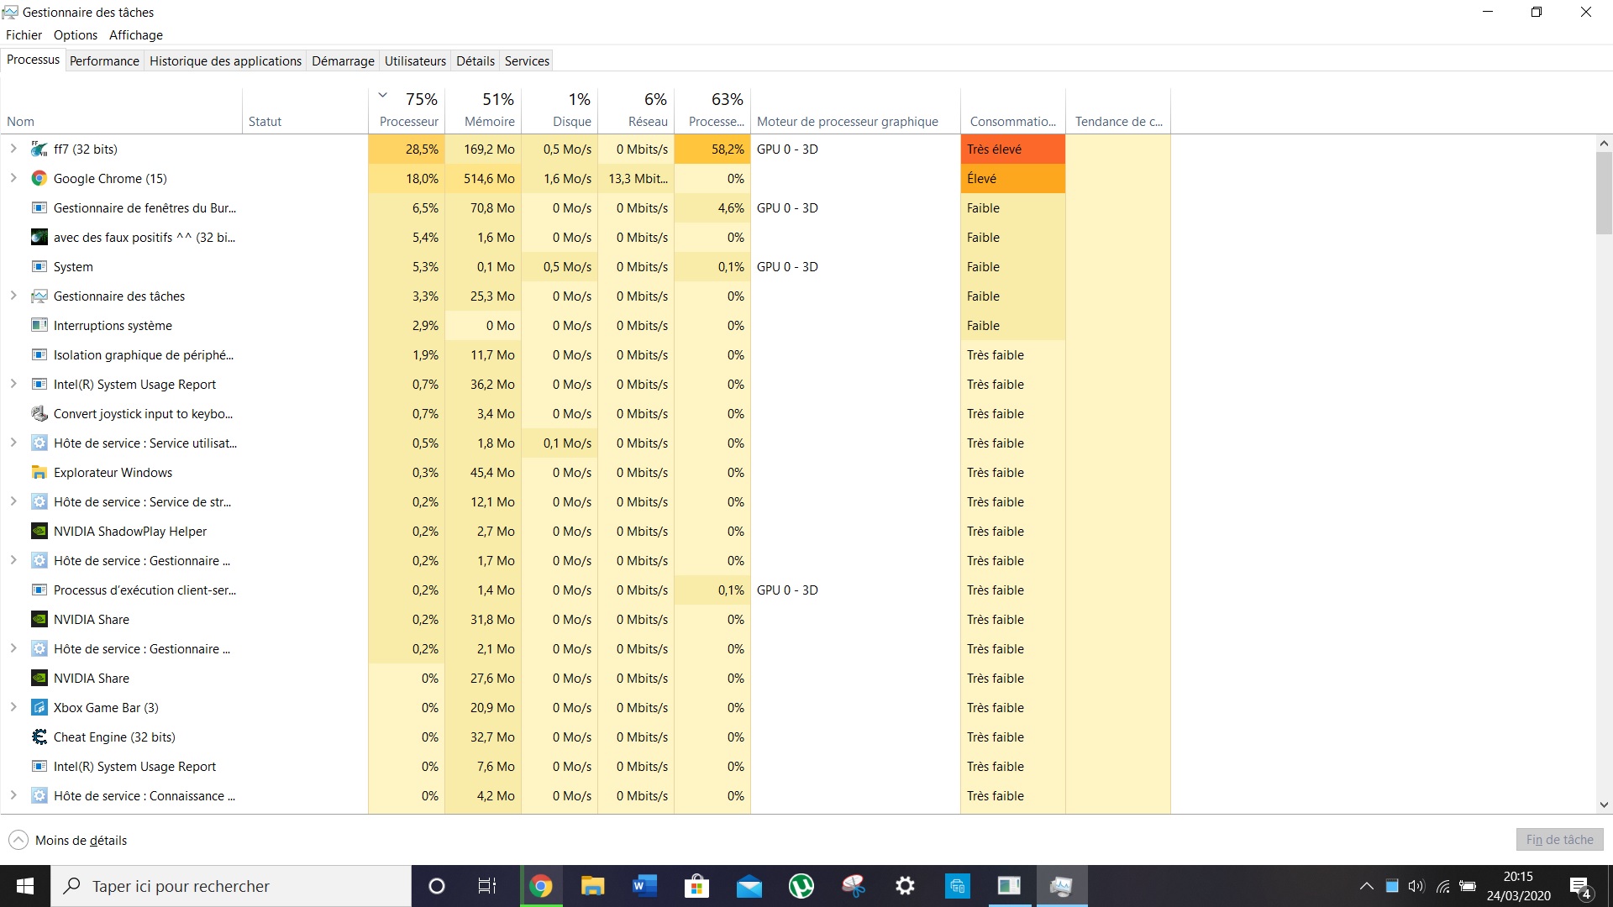Open Microsoft Word from the taskbar

pos(644,886)
